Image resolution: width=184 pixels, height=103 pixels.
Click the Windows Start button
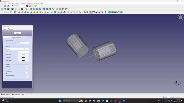tap(60, 101)
